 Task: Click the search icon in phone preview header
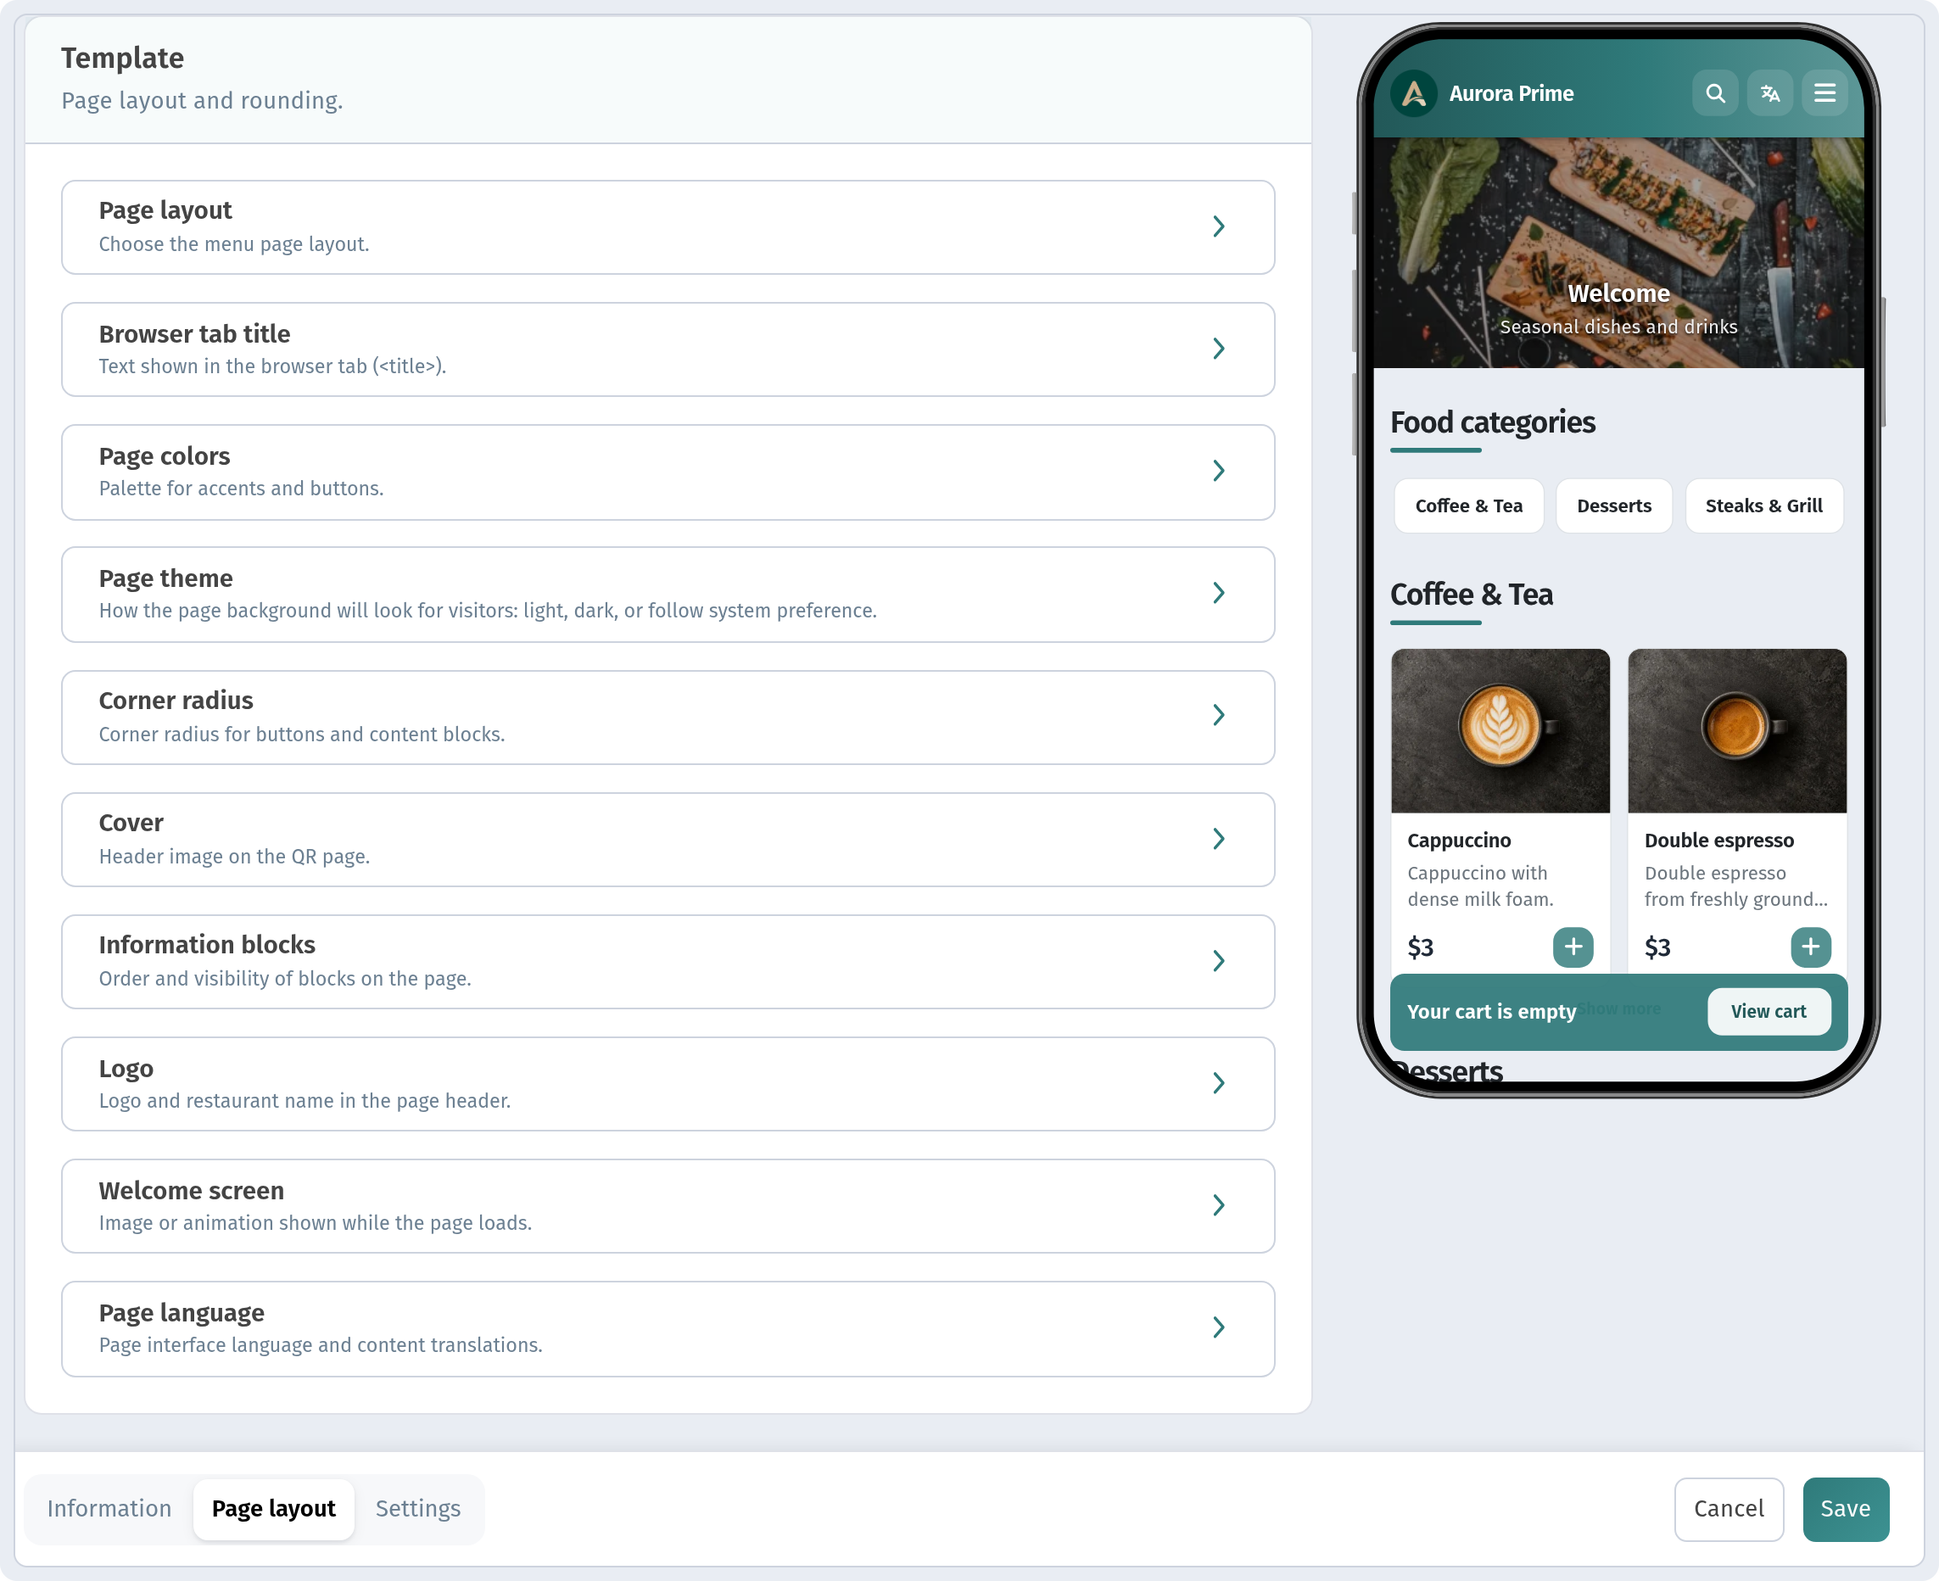pos(1715,93)
